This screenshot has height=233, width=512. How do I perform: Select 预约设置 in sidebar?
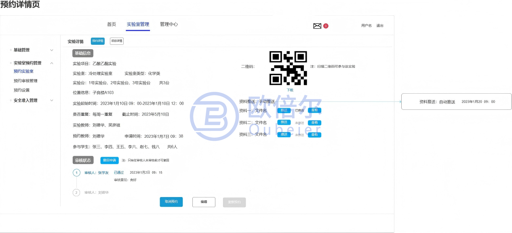pos(22,90)
